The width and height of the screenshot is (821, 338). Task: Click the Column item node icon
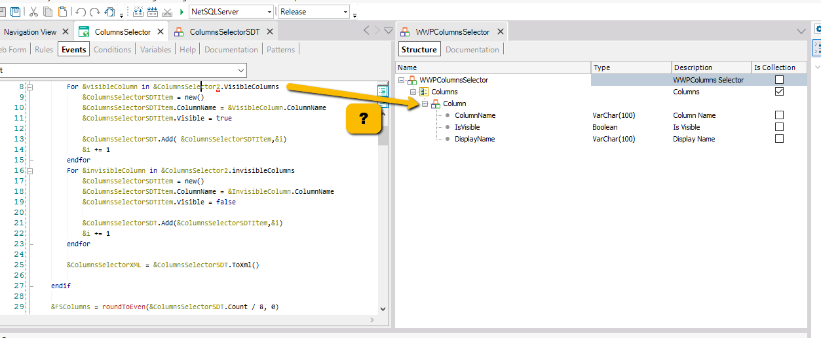(436, 103)
